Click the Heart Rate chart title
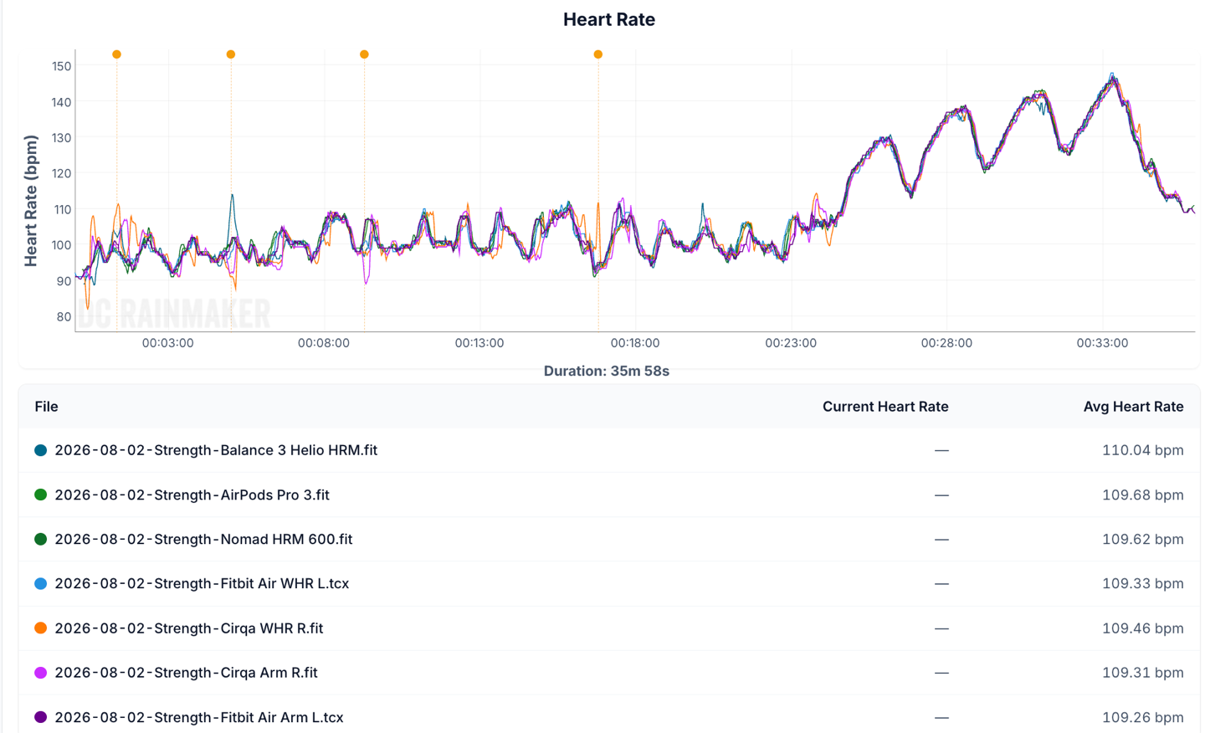 coord(609,19)
